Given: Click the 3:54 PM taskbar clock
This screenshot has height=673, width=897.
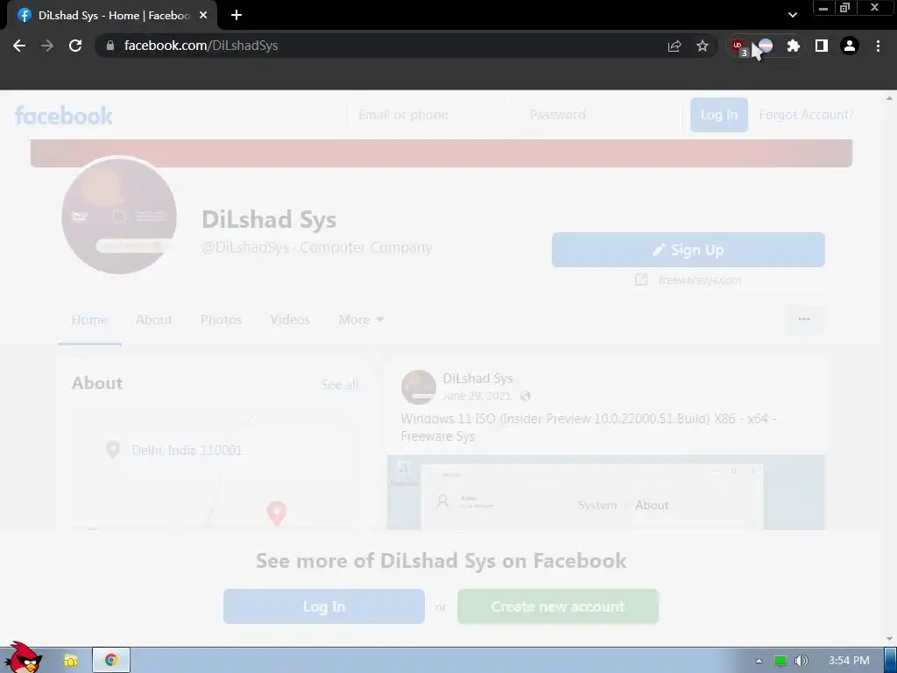Looking at the screenshot, I should pos(849,661).
